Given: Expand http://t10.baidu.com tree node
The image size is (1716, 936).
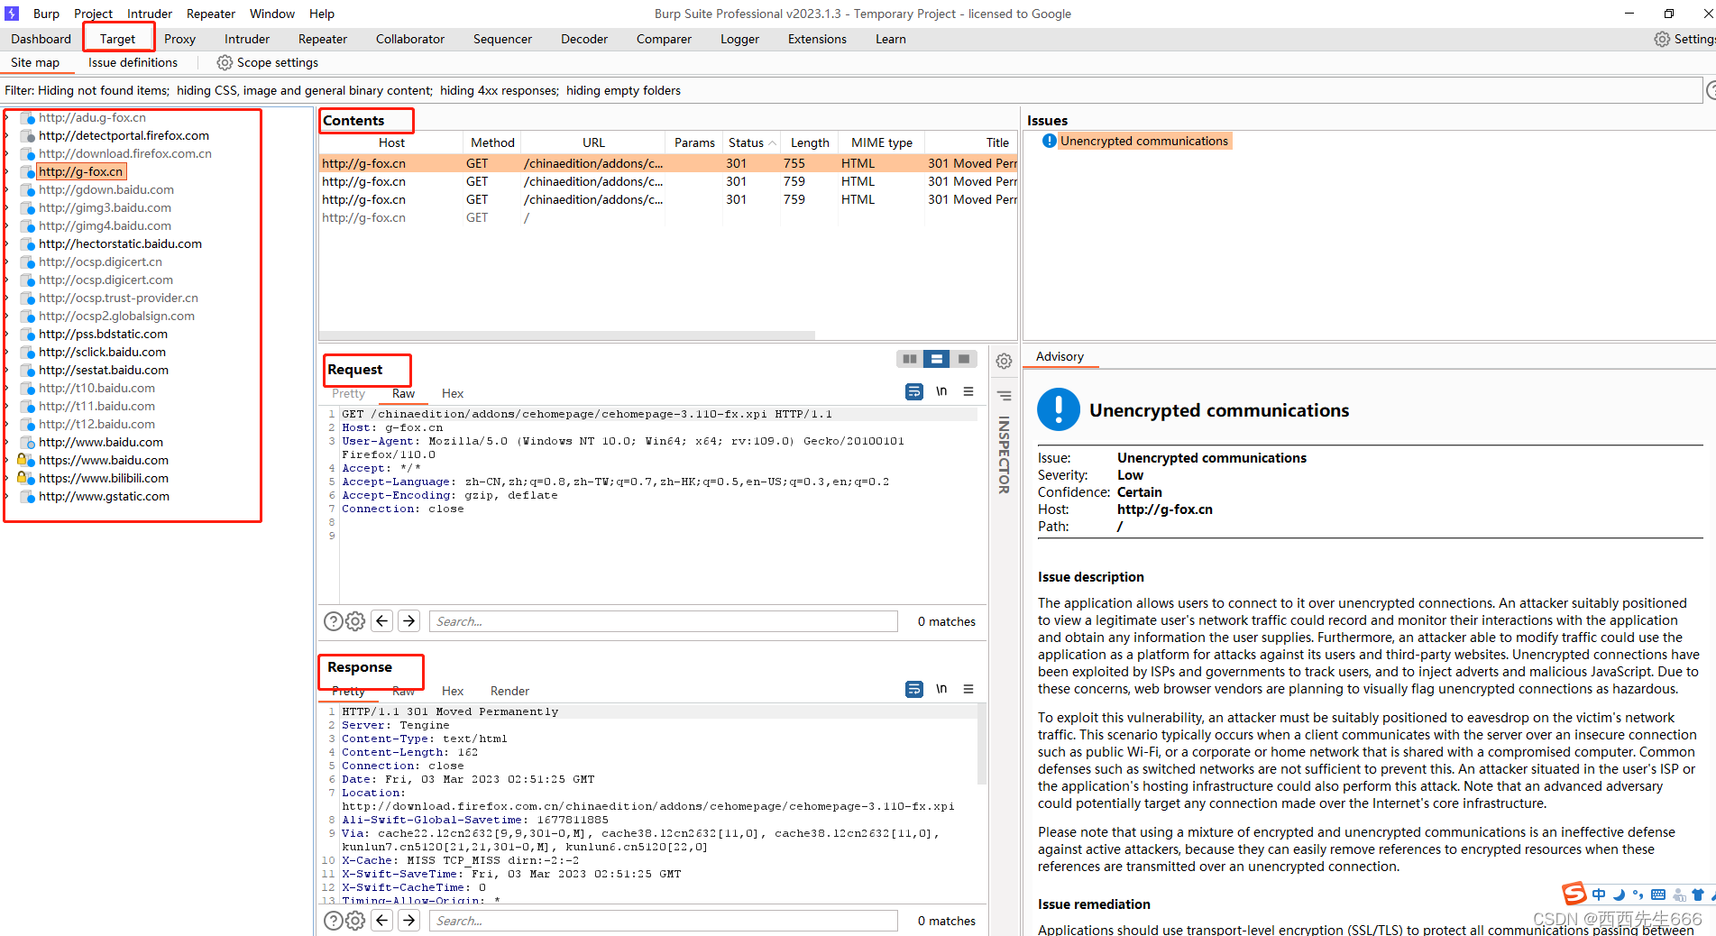Looking at the screenshot, I should pyautogui.click(x=7, y=389).
